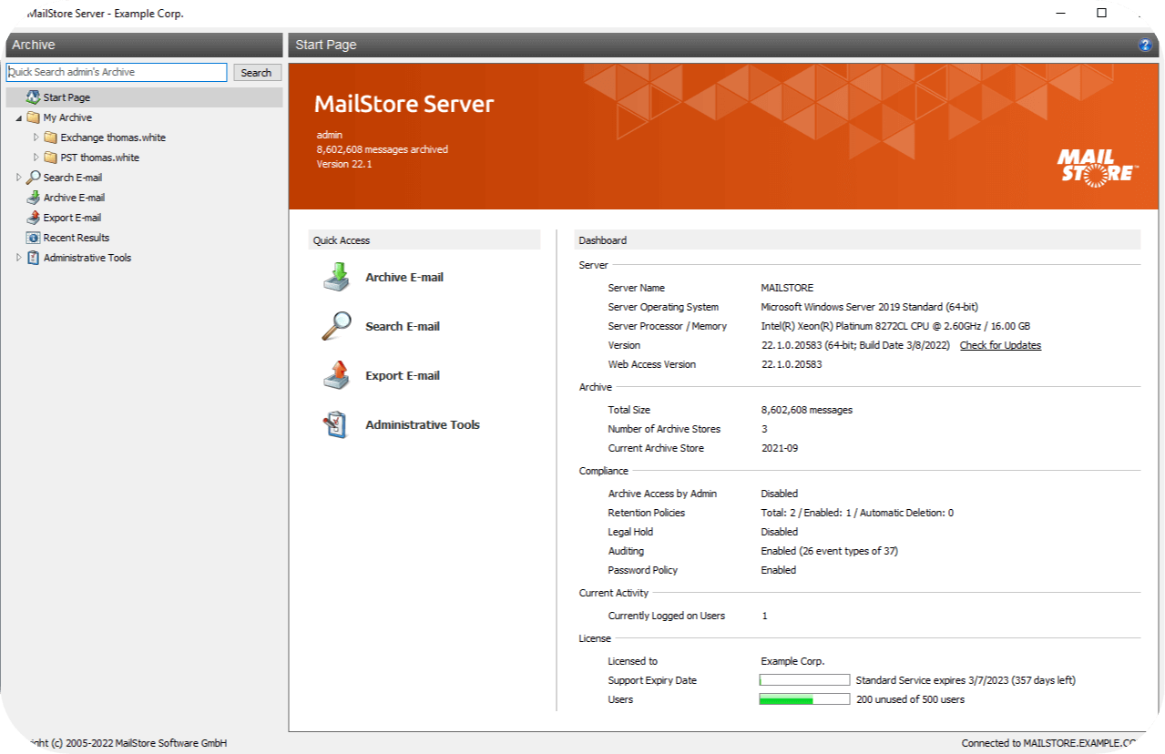Screen dimensions: 1165x754
Task: Click the Check for Updates link
Action: [1000, 345]
